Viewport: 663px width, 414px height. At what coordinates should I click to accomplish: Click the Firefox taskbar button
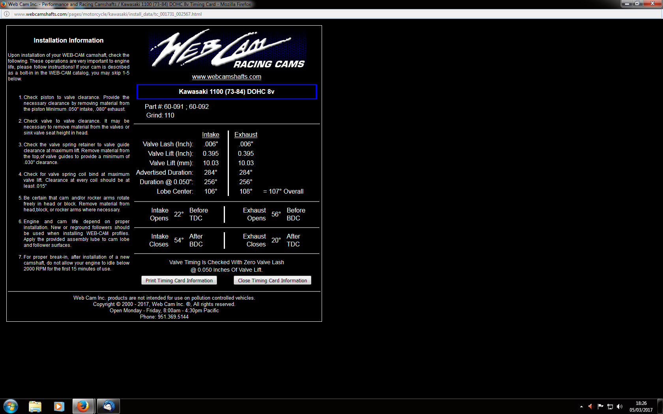click(83, 406)
